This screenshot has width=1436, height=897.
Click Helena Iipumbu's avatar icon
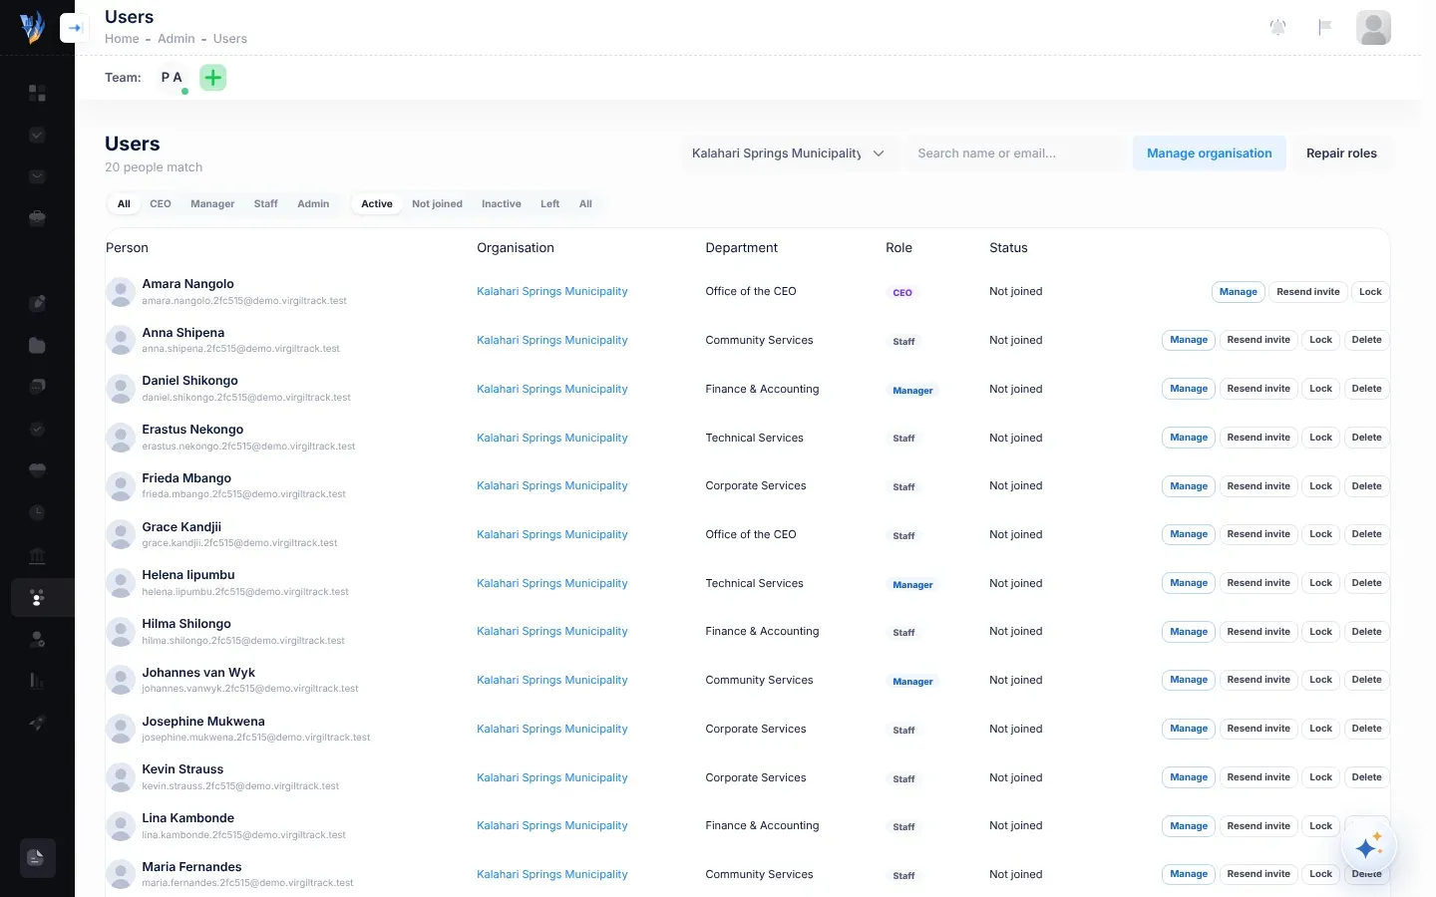pyautogui.click(x=121, y=583)
